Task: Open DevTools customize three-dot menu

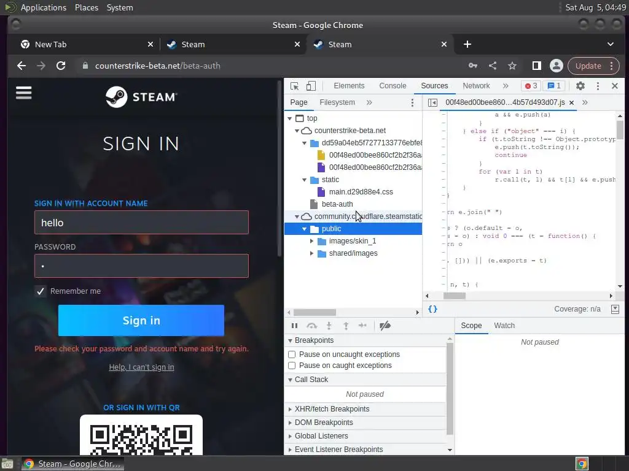Action: tap(598, 86)
